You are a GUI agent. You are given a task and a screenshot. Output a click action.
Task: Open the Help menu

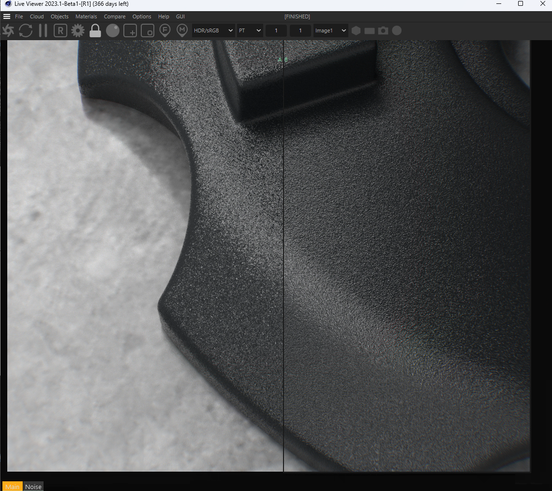click(164, 16)
